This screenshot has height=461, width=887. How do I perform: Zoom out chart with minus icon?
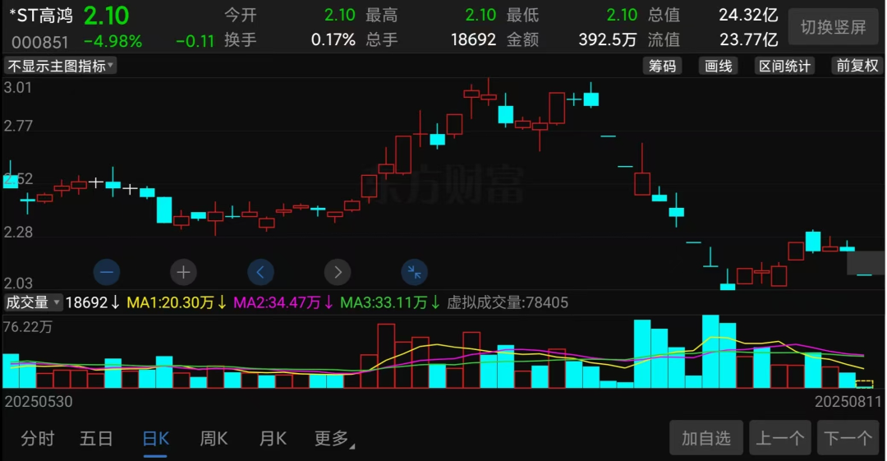tap(106, 273)
